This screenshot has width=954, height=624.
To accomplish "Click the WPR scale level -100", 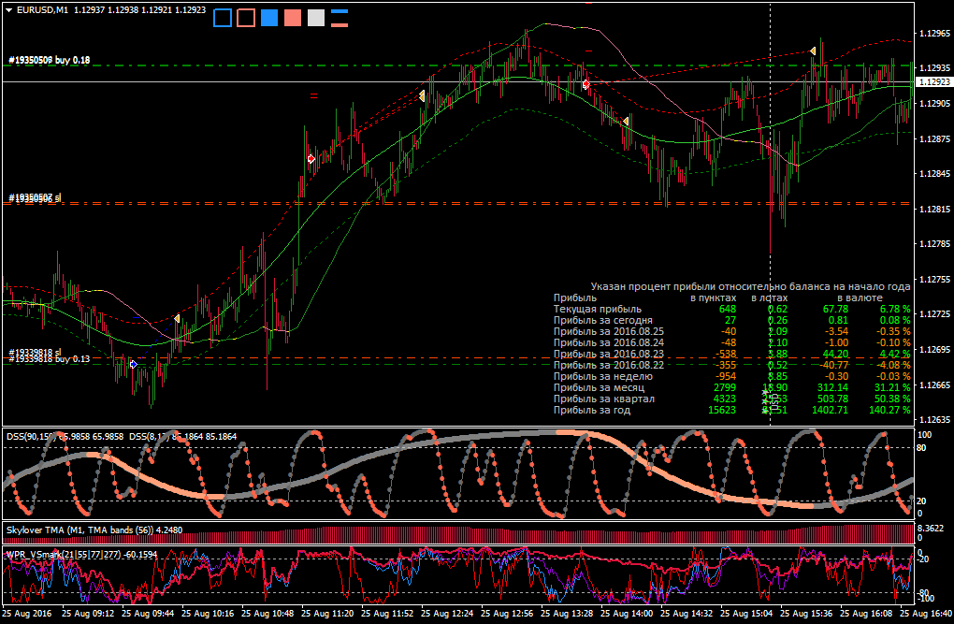I will tap(925, 599).
